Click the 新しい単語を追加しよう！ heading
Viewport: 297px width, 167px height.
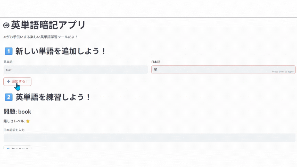[x=61, y=51]
